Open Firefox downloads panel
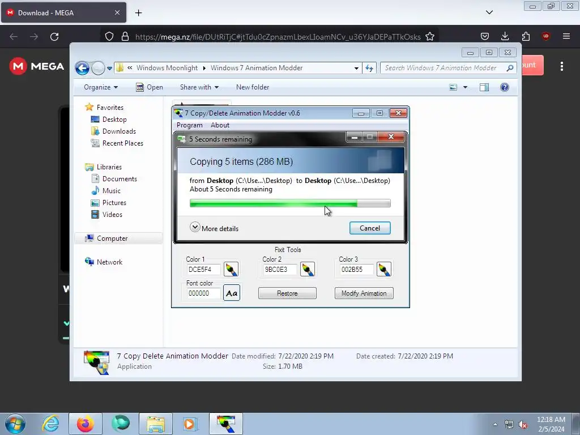The width and height of the screenshot is (580, 435). [x=505, y=36]
